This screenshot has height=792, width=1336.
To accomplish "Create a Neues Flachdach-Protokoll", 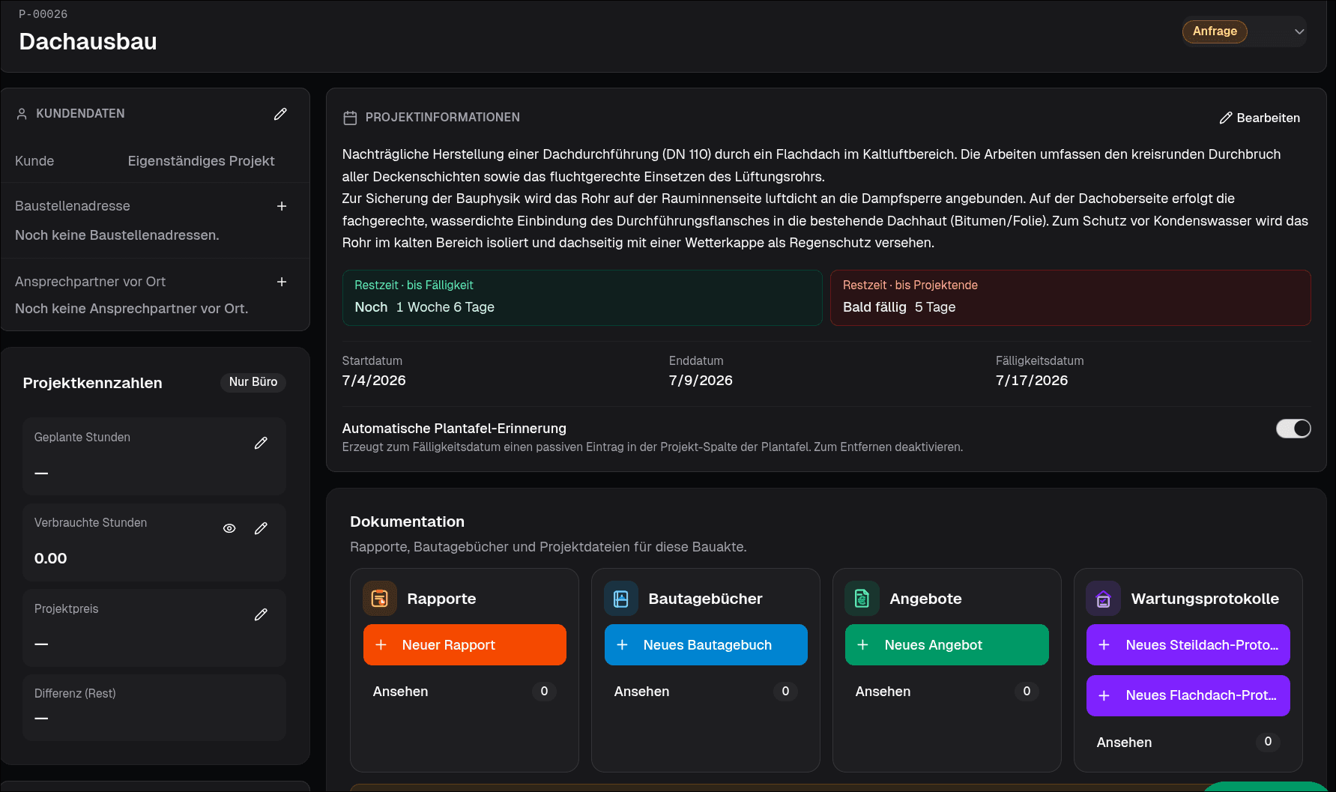I will point(1188,695).
